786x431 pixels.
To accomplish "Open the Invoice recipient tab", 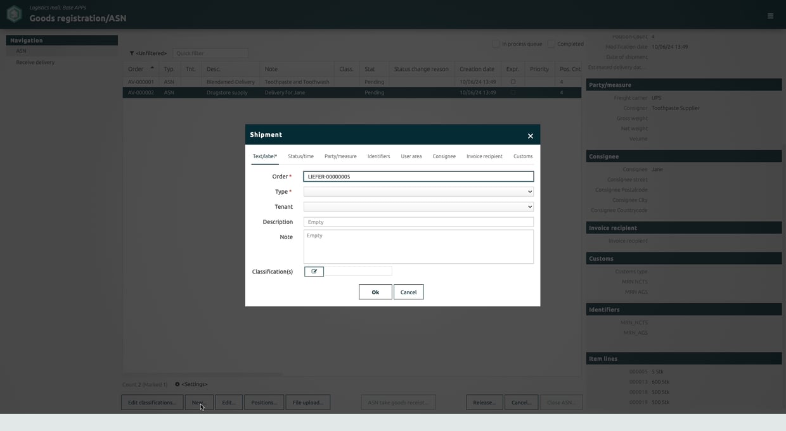I will (x=484, y=156).
